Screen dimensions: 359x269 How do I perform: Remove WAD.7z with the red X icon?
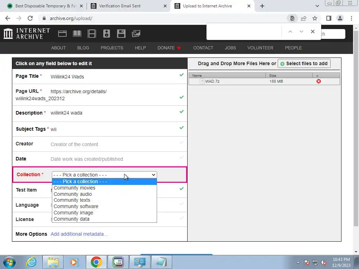tap(318, 81)
